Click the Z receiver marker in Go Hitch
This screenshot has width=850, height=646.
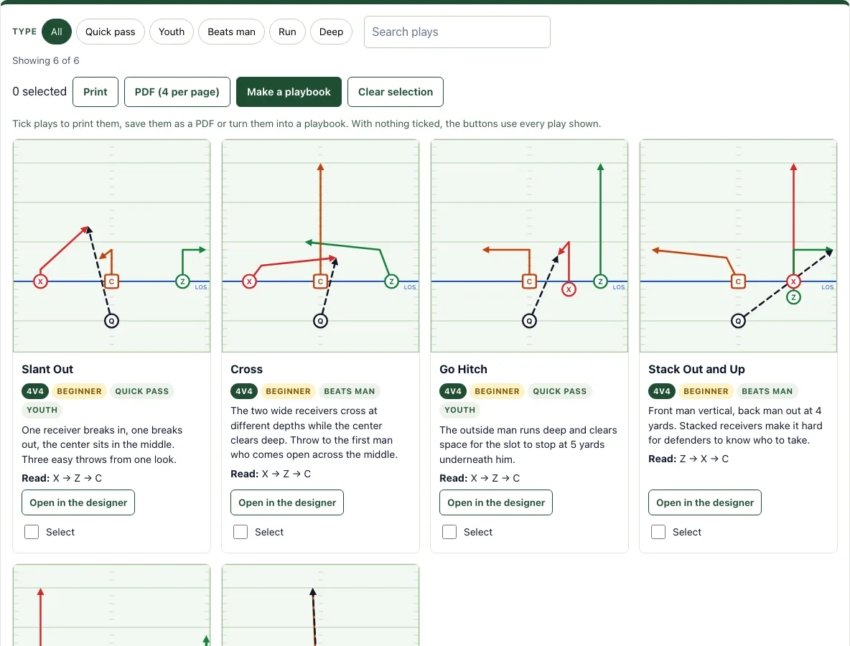pos(600,281)
